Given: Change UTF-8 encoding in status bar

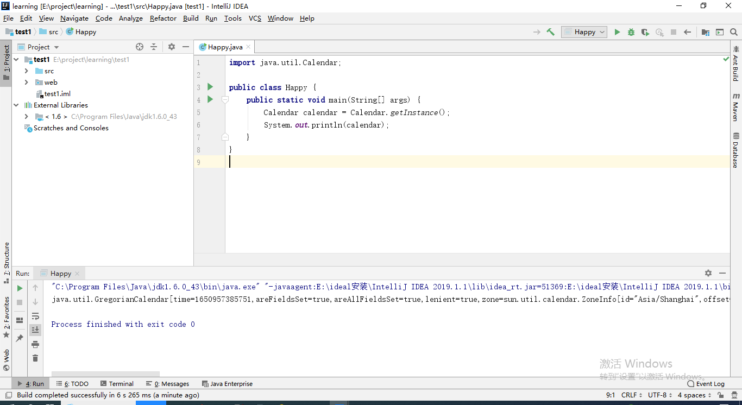Looking at the screenshot, I should click(x=660, y=395).
